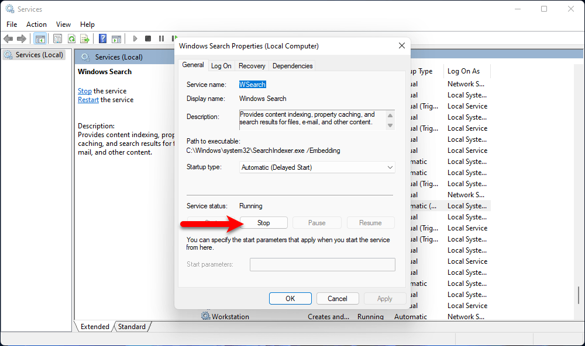Confirm with the OK button
This screenshot has width=585, height=346.
[290, 298]
